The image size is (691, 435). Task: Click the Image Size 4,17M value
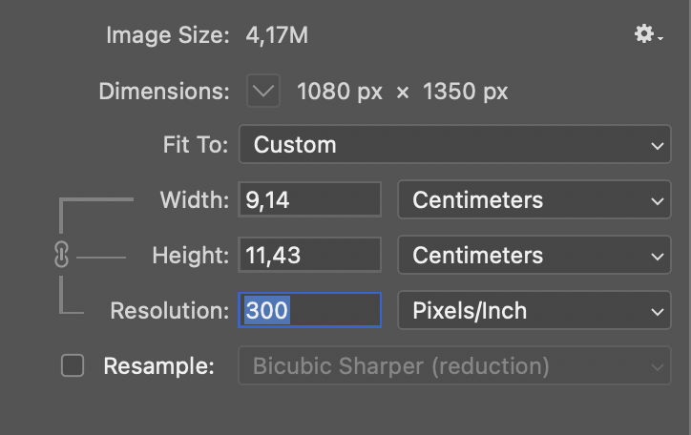coord(277,35)
